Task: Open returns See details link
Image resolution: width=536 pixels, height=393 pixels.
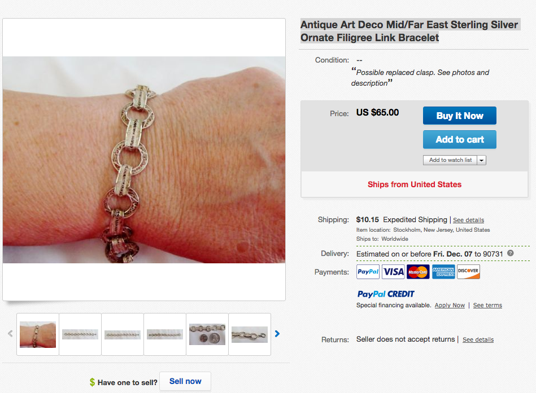Action: point(478,340)
